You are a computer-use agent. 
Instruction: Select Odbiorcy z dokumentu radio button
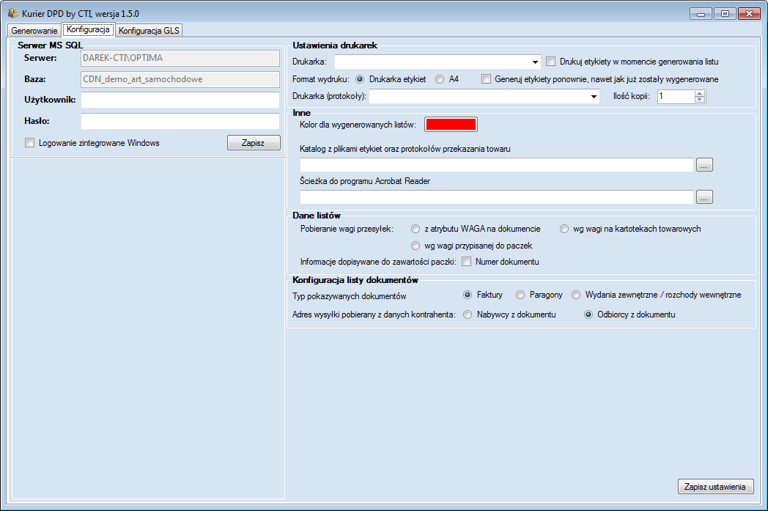coord(588,315)
